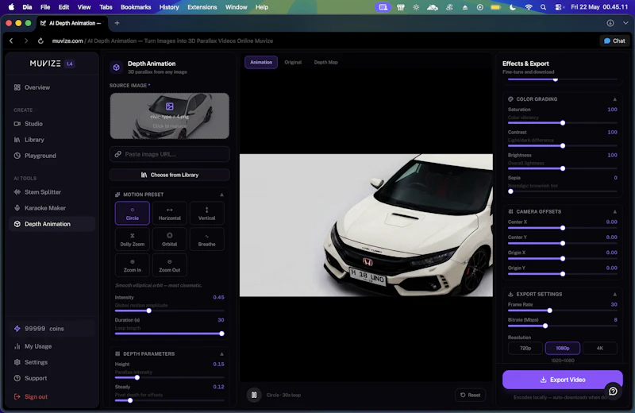Select the Horizontal motion preset
Image resolution: width=635 pixels, height=413 pixels.
[170, 213]
